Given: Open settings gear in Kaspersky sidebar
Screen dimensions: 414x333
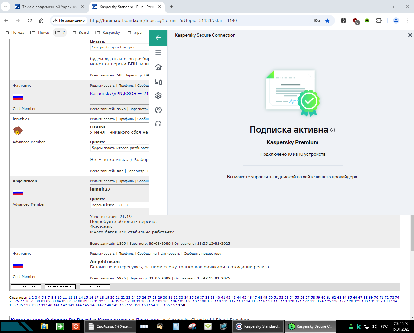Looking at the screenshot, I should pos(158,96).
